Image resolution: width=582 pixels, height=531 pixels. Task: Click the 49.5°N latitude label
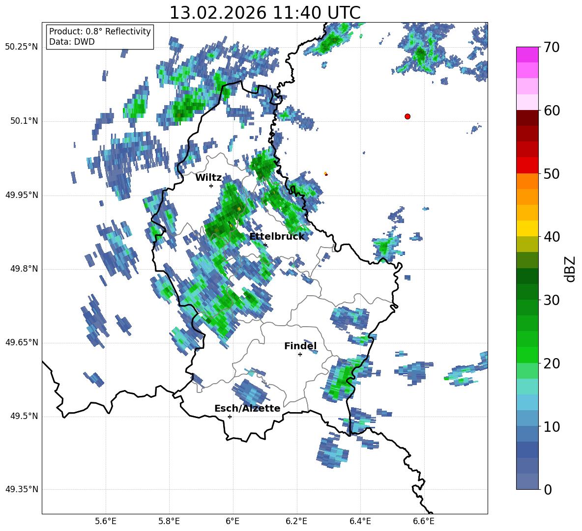pyautogui.click(x=24, y=416)
